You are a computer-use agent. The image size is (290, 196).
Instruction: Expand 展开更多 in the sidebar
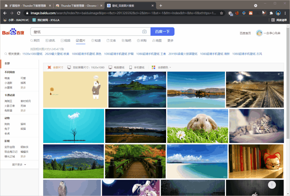click(x=19, y=165)
